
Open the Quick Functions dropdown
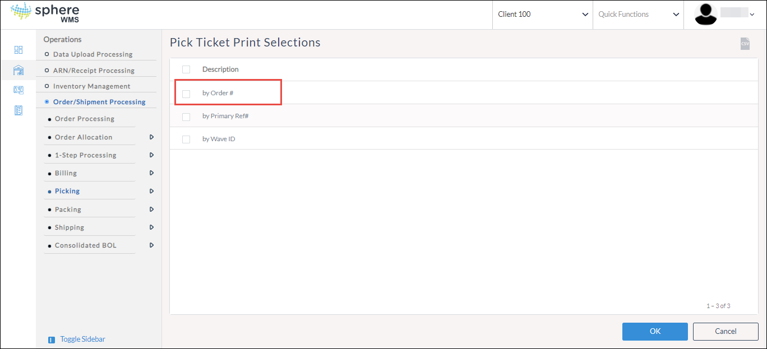638,15
